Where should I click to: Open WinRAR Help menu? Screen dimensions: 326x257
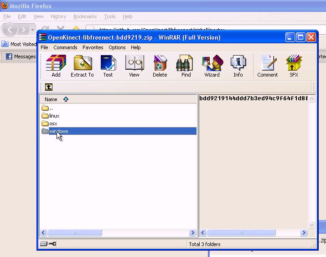136,47
